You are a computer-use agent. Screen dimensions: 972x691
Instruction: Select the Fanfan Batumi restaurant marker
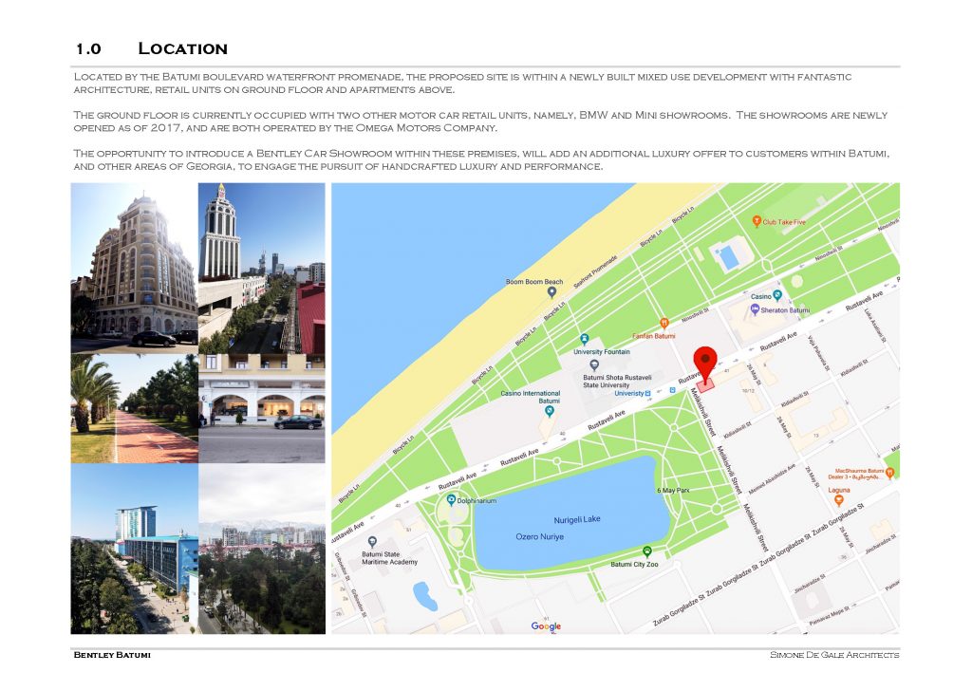coord(664,324)
